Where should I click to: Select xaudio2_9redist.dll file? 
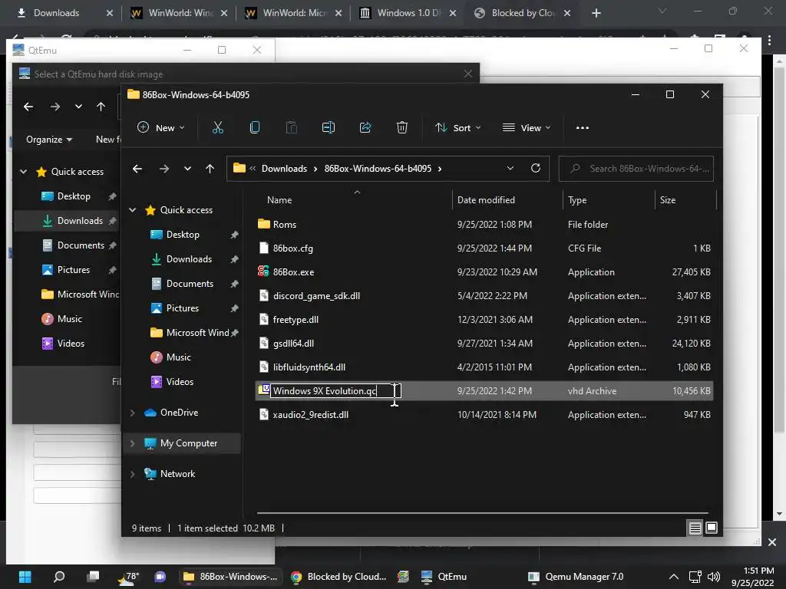coord(310,415)
